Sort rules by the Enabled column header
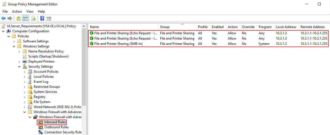The image size is (330, 135). click(x=218, y=27)
